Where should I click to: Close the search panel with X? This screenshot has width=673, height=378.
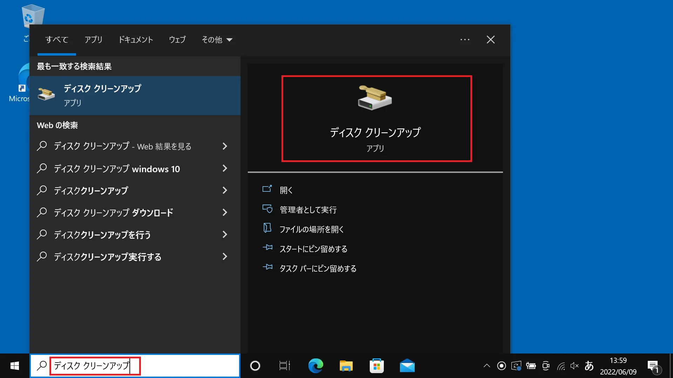click(490, 40)
